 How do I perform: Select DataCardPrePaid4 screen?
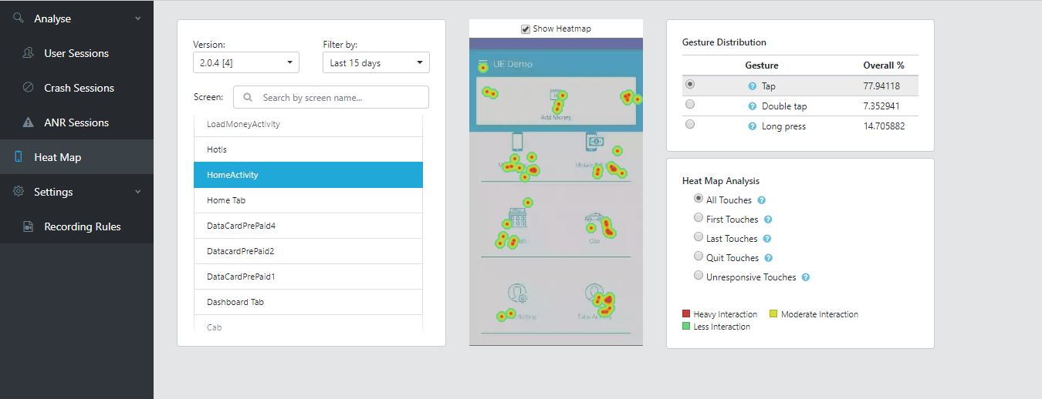tap(308, 226)
